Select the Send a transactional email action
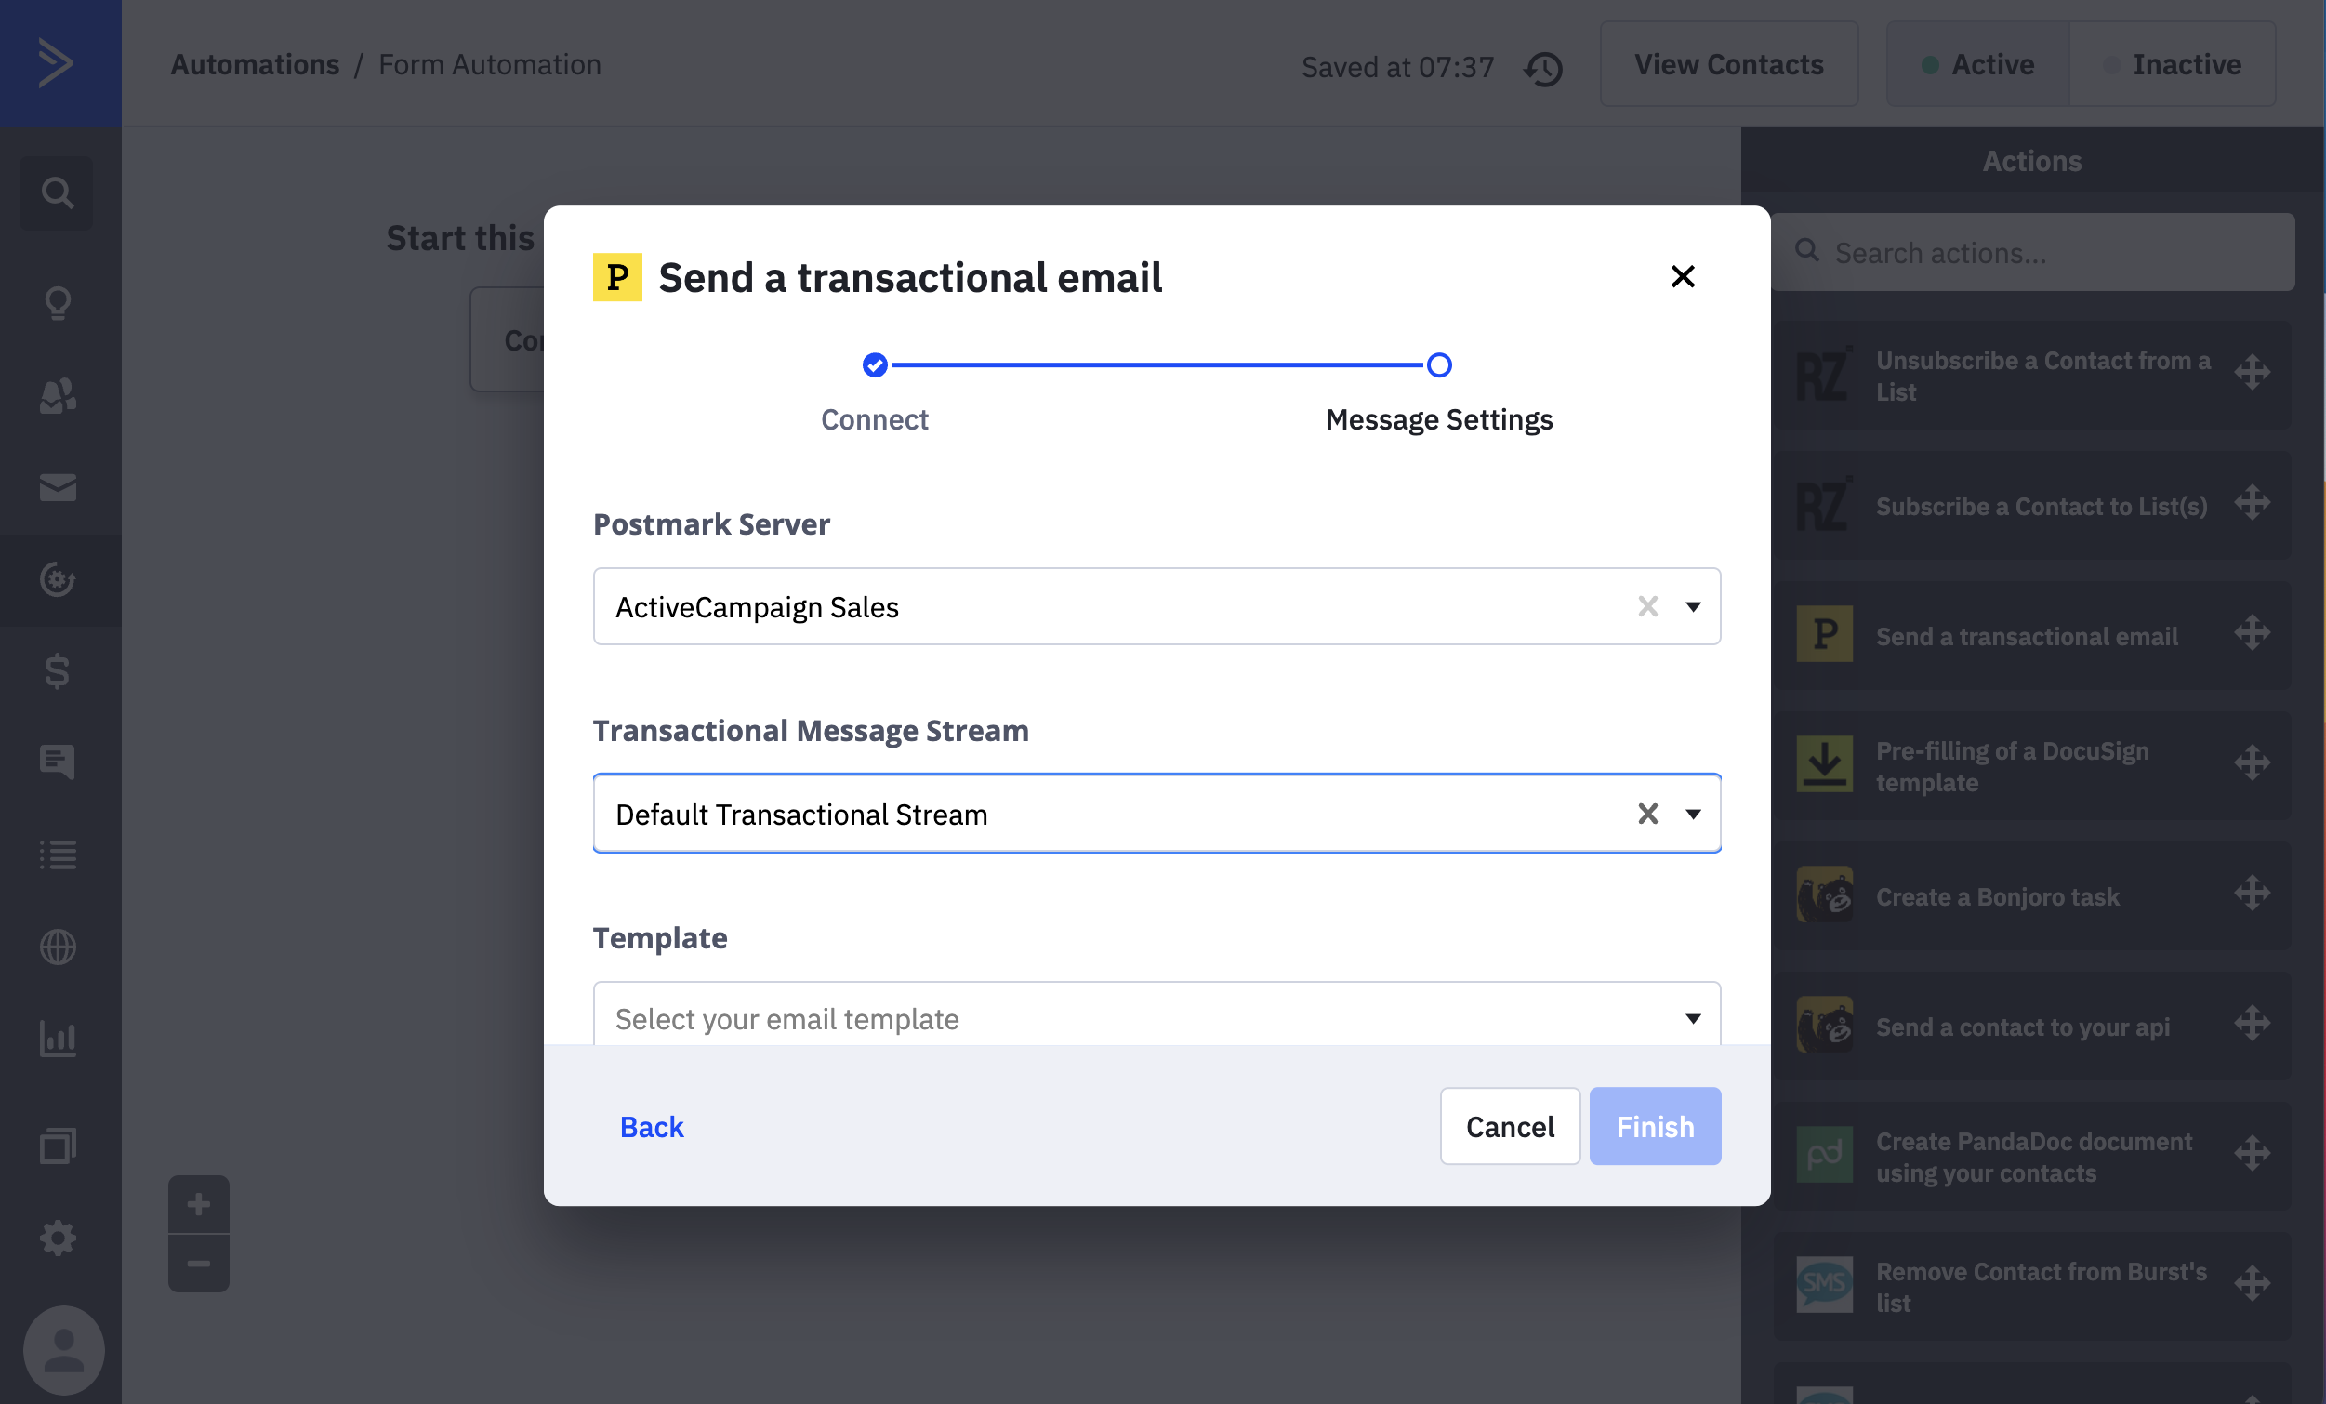This screenshot has height=1404, width=2326. click(2032, 634)
